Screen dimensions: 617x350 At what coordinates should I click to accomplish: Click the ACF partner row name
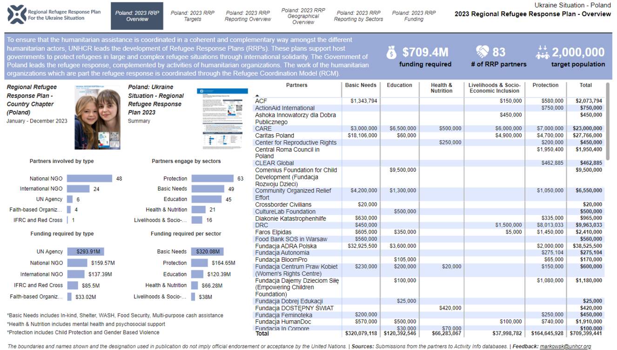click(x=260, y=101)
